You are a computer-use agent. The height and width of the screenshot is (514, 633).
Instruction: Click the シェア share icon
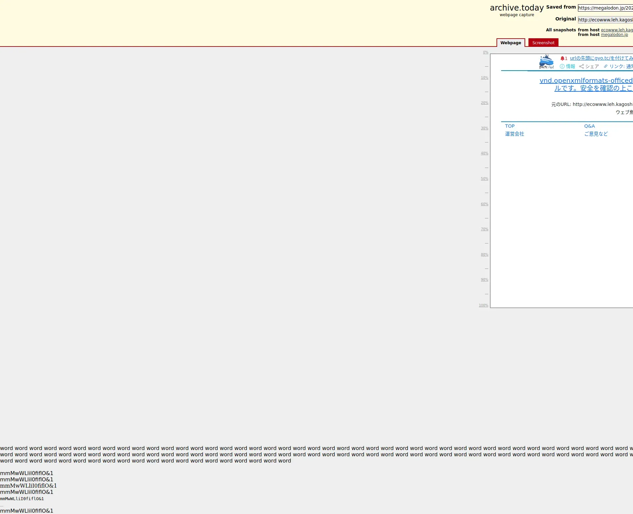(x=582, y=66)
